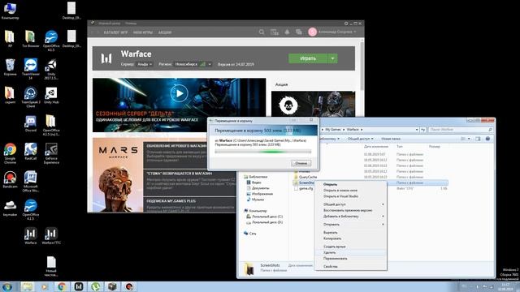
Task: Open the Компьютер desktop icon
Action: click(10, 11)
